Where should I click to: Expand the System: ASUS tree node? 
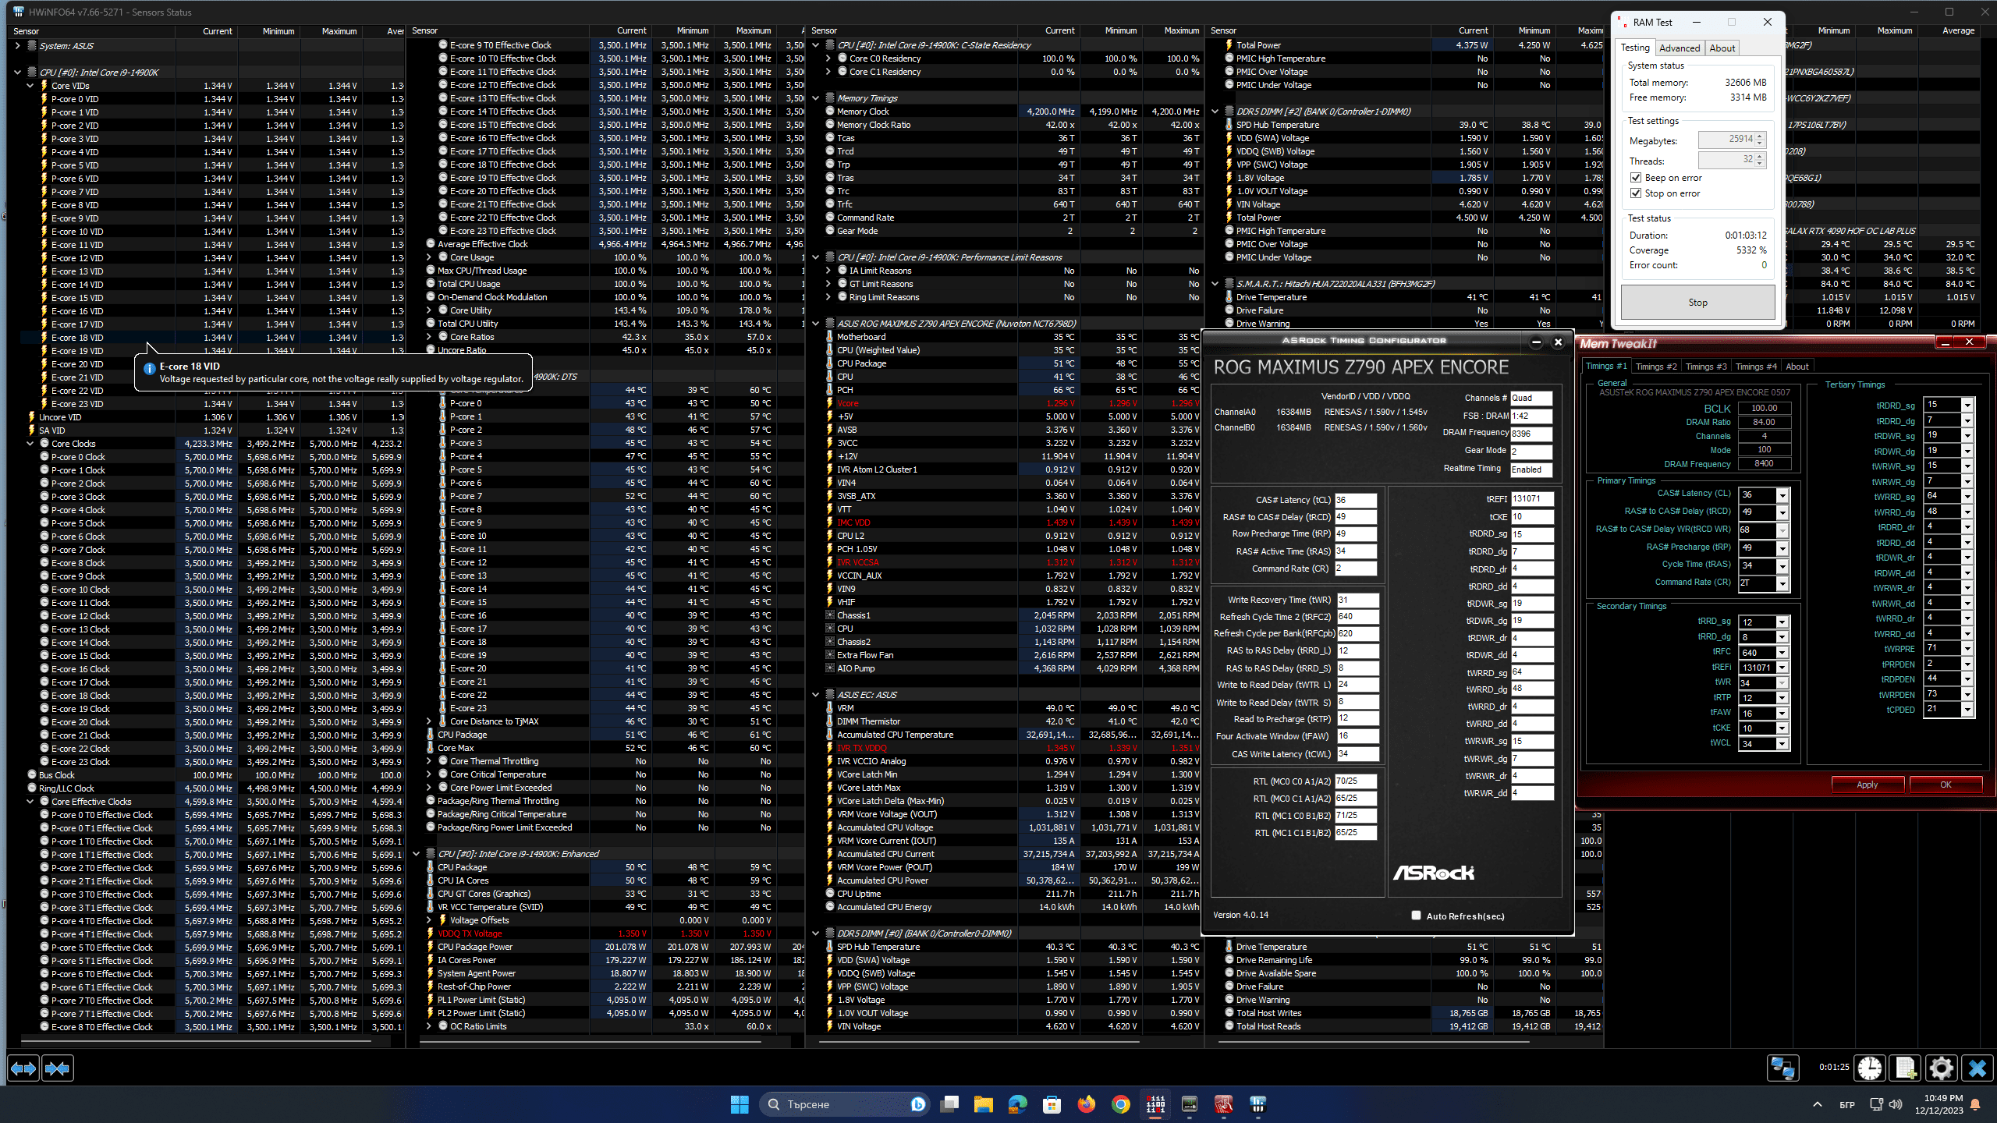(x=17, y=46)
